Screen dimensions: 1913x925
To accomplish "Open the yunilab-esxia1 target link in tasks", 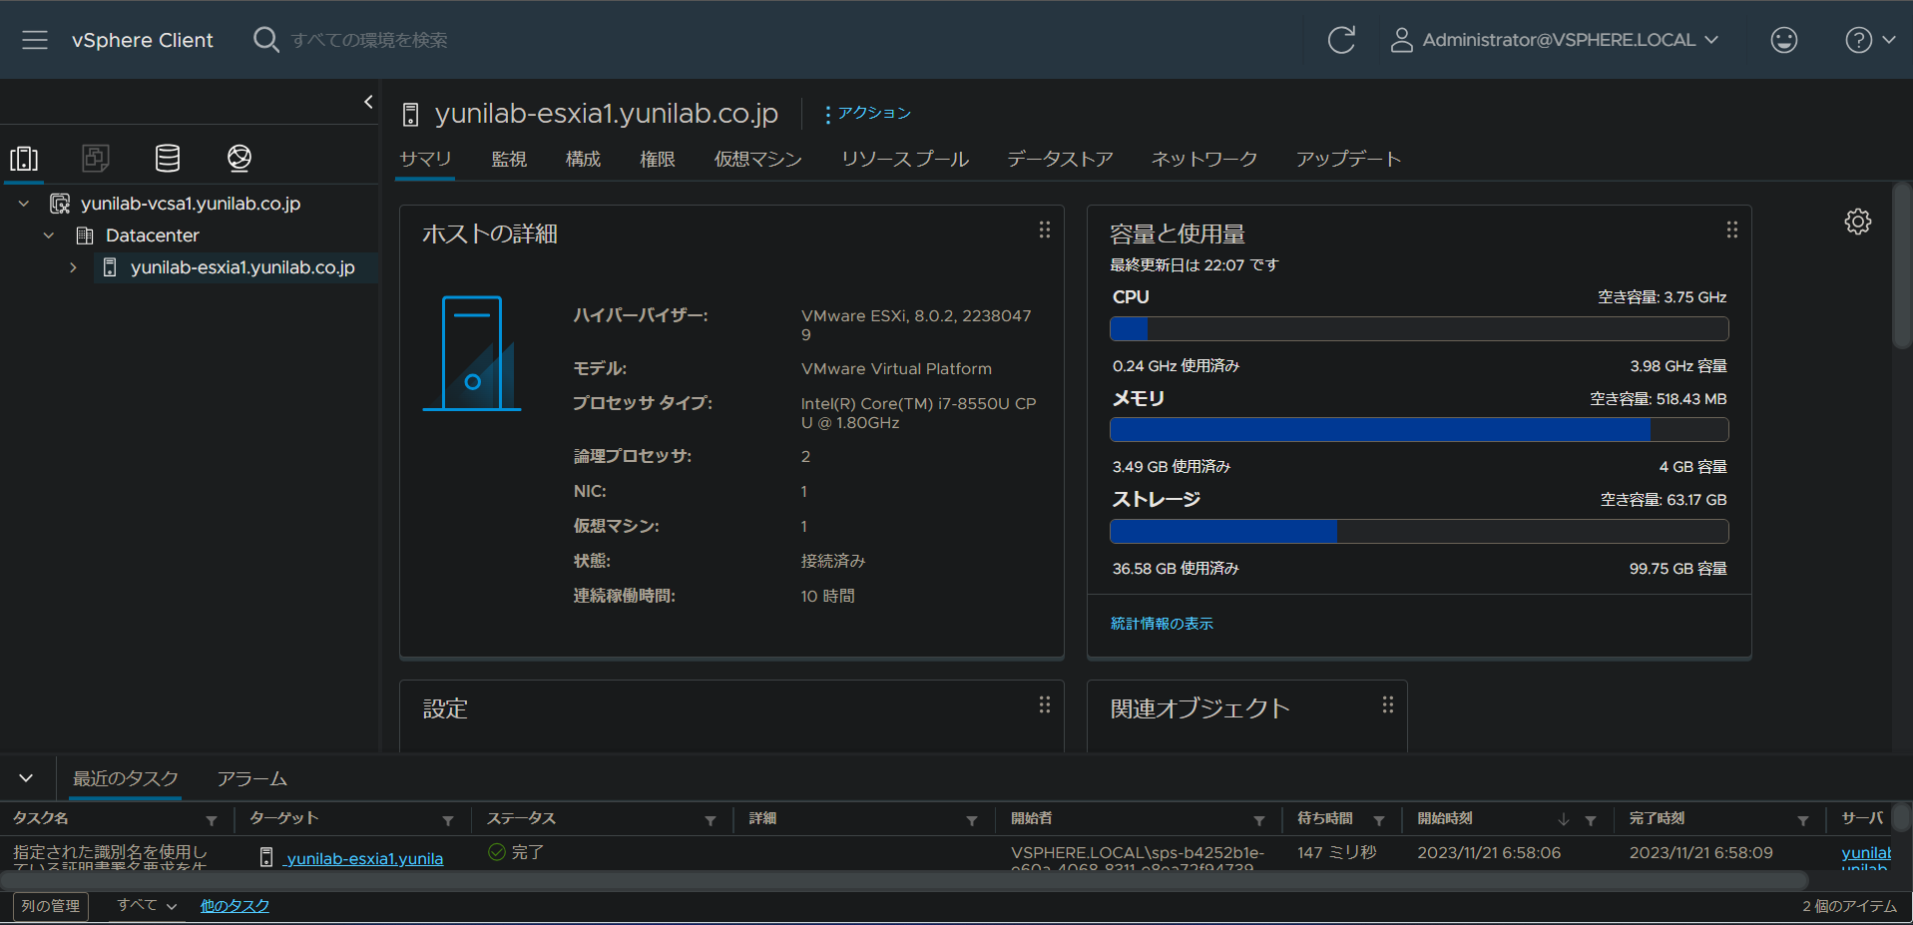I will (363, 858).
